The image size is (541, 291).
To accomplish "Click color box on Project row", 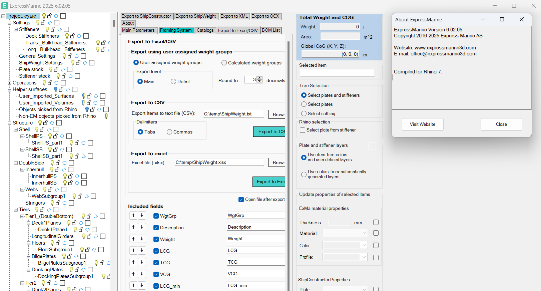I will (x=63, y=16).
